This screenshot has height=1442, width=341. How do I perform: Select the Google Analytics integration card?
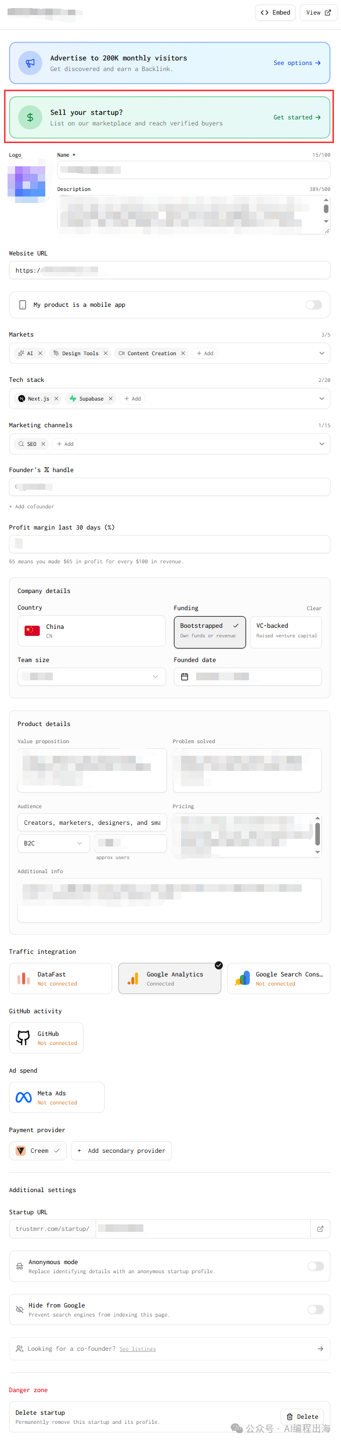pos(169,979)
